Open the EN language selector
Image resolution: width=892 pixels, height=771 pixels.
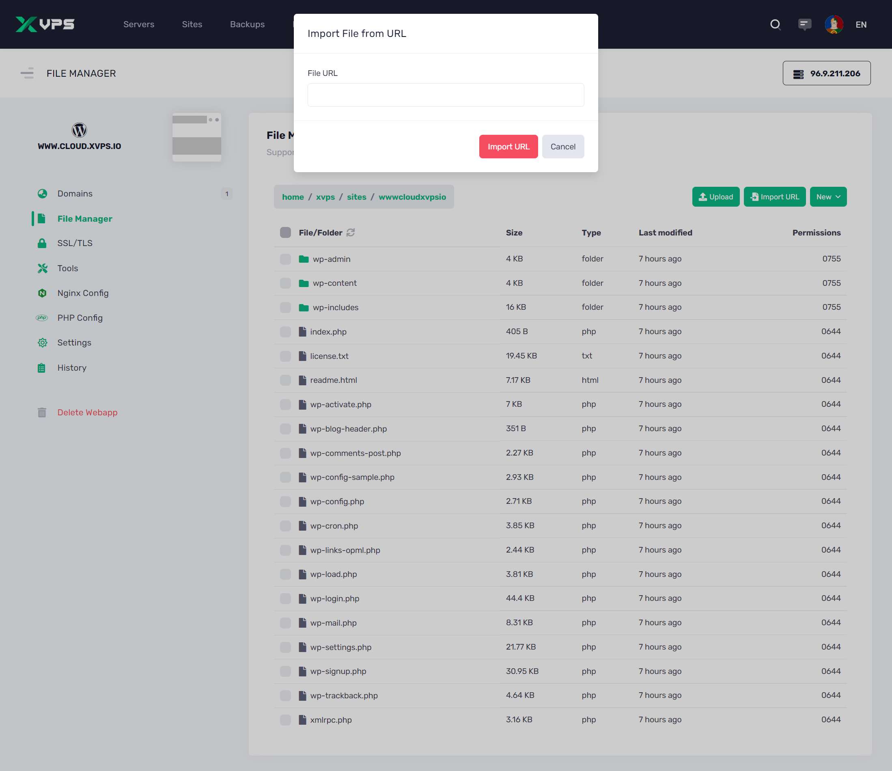click(x=862, y=24)
